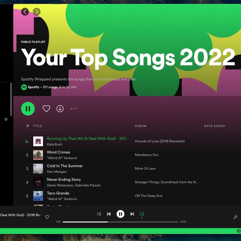
Task: Click the left sidebar scrollbar
Action: (11, 99)
